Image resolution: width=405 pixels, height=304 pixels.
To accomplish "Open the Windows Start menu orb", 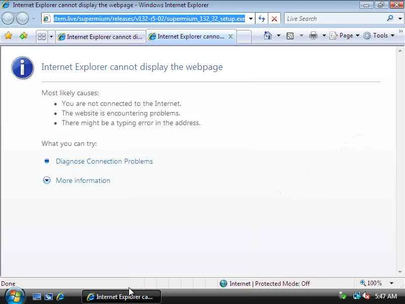I will coord(14,296).
